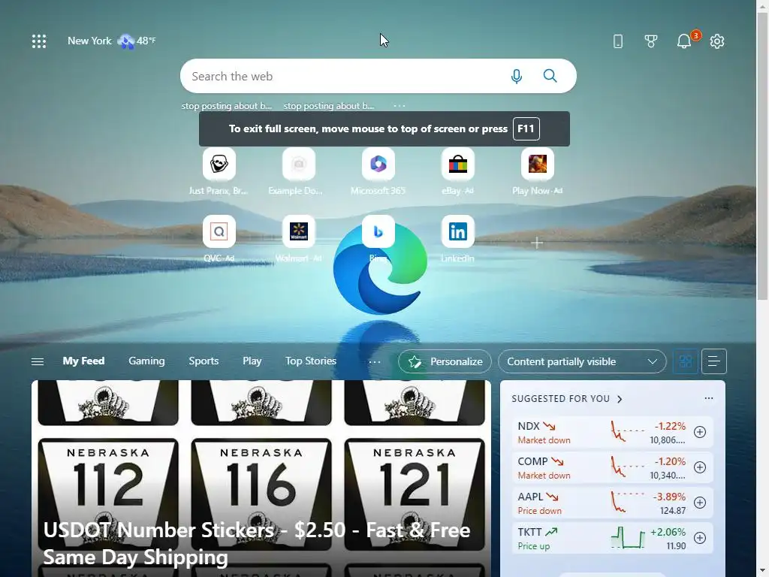Image resolution: width=769 pixels, height=577 pixels.
Task: Open Suggested For You more options
Action: click(x=709, y=398)
